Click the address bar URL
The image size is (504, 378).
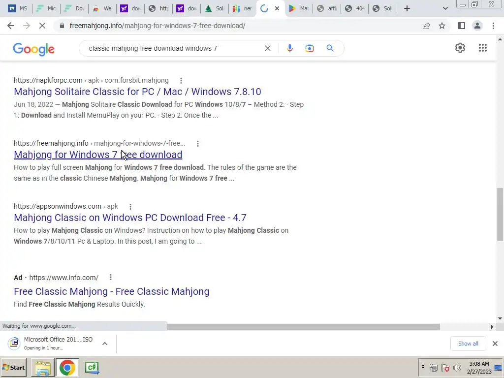157,26
